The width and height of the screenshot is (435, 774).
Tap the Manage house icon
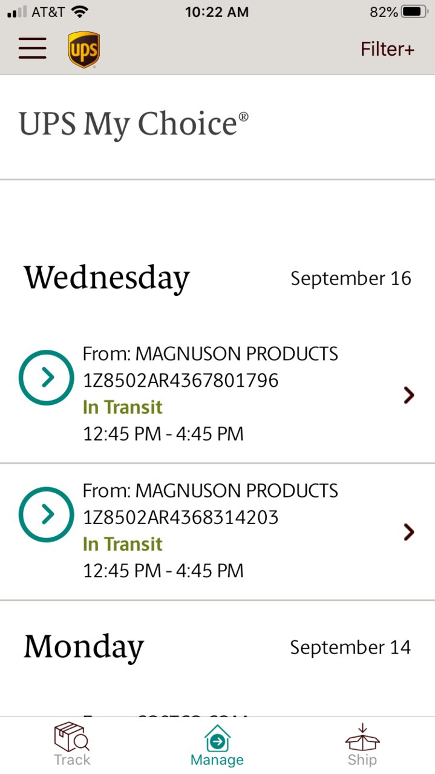point(217,739)
